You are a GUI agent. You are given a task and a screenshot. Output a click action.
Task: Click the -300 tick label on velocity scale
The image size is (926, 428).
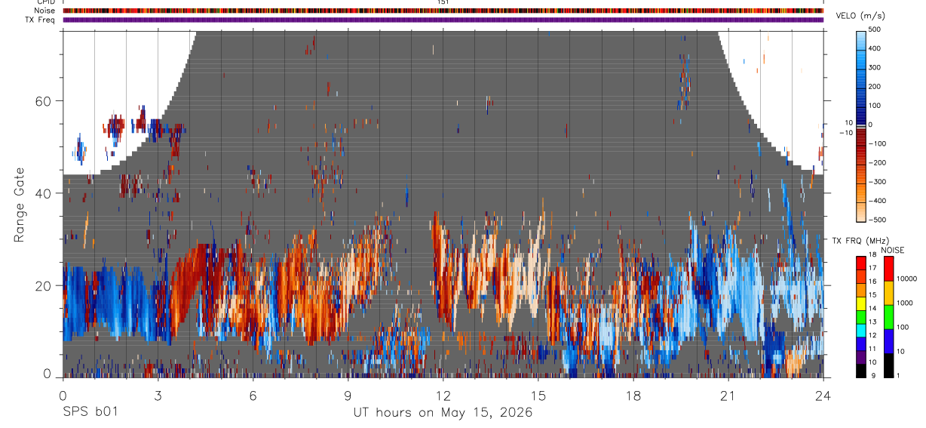878,182
